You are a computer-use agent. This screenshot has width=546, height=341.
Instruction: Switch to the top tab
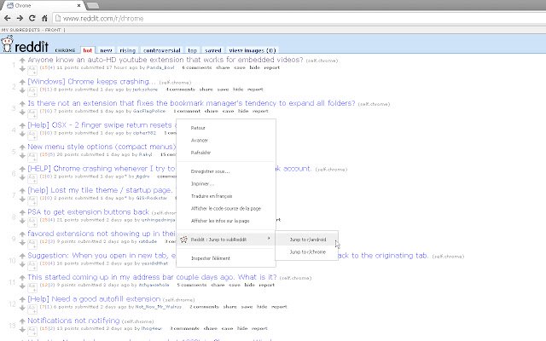(192, 50)
